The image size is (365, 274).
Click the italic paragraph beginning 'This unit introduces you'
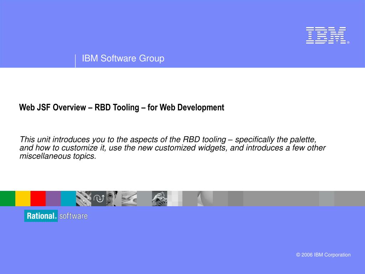(x=173, y=148)
